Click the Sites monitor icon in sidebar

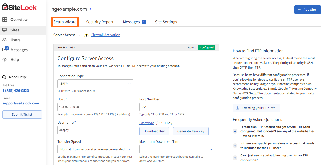pos(4,30)
